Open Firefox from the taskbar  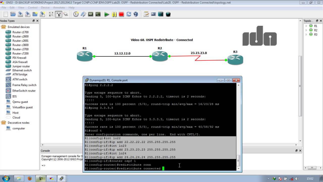tap(30, 178)
